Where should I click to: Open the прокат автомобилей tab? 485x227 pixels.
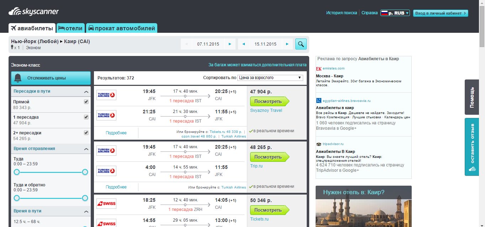121,28
